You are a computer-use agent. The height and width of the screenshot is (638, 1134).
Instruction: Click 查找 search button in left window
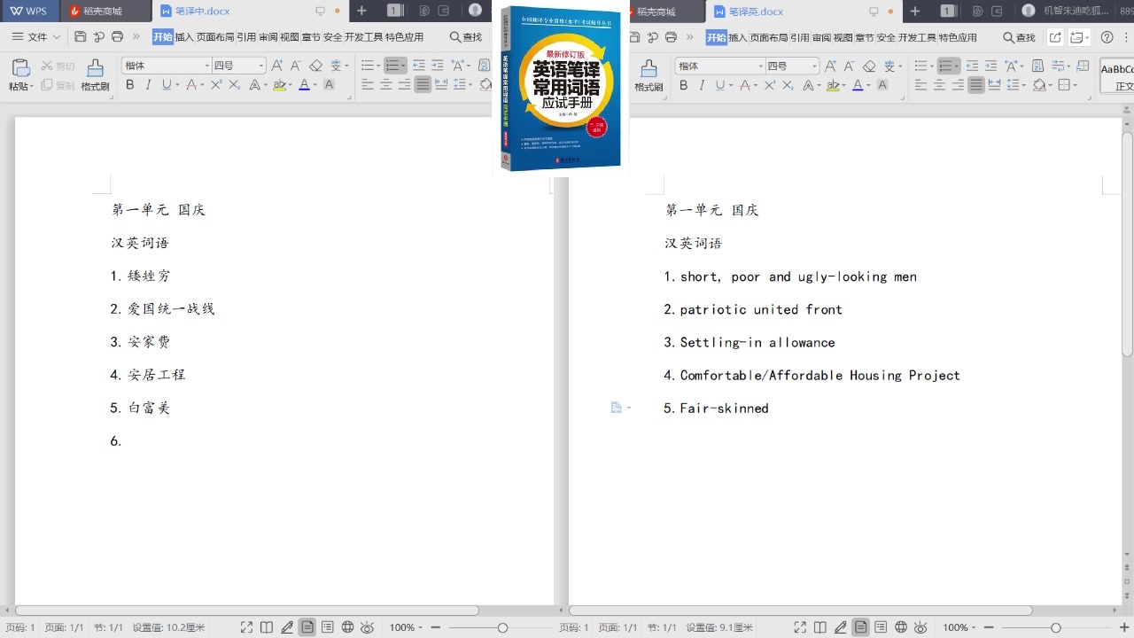(466, 37)
